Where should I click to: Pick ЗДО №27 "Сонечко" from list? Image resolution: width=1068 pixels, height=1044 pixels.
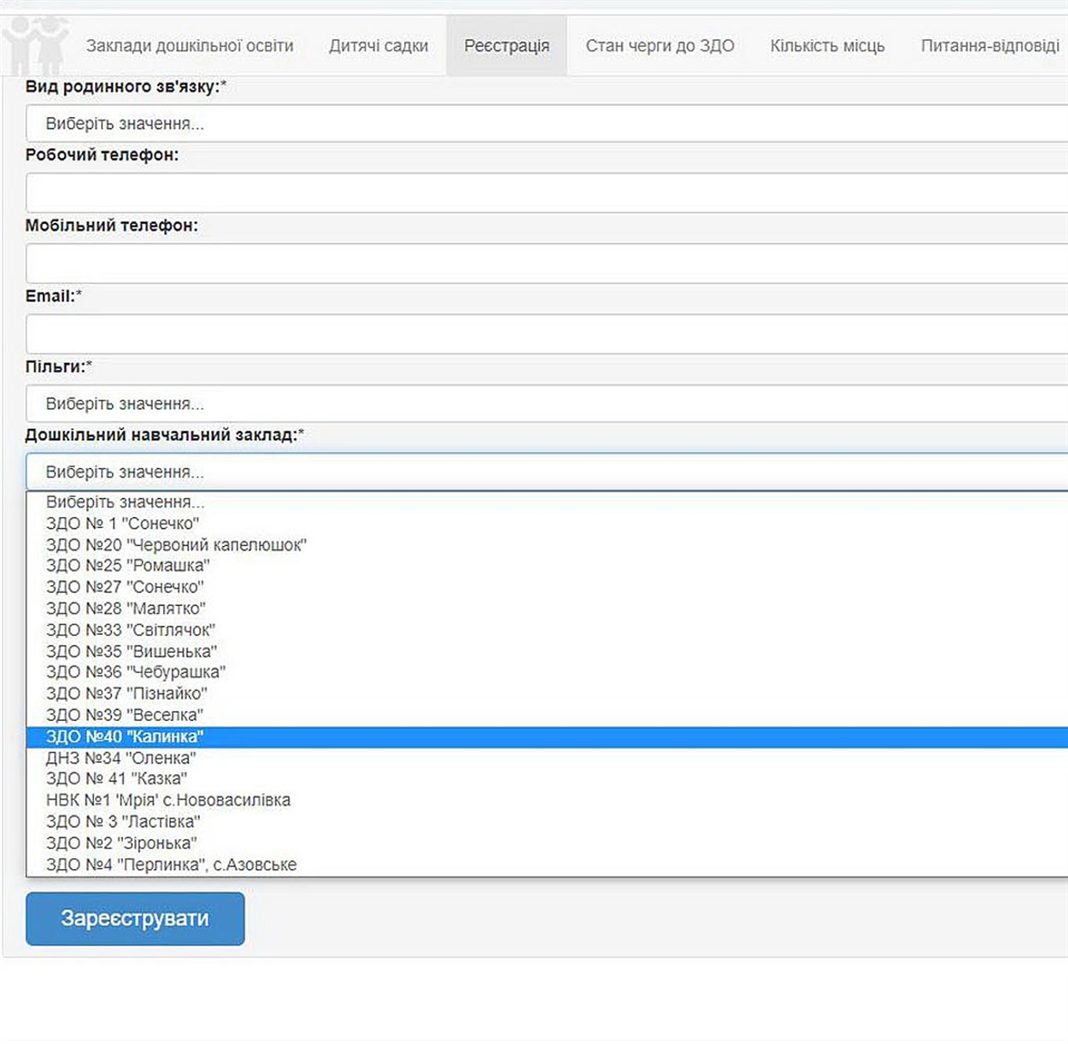pos(547,587)
